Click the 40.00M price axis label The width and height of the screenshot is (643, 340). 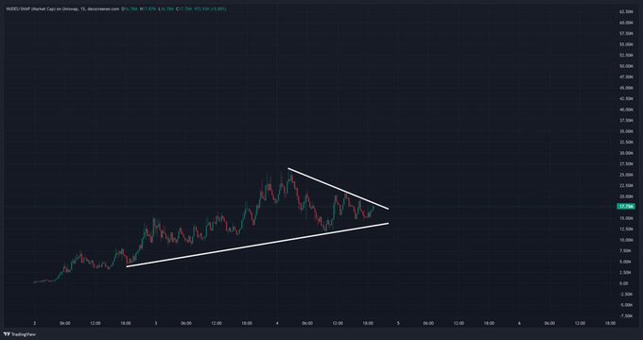tap(626, 110)
